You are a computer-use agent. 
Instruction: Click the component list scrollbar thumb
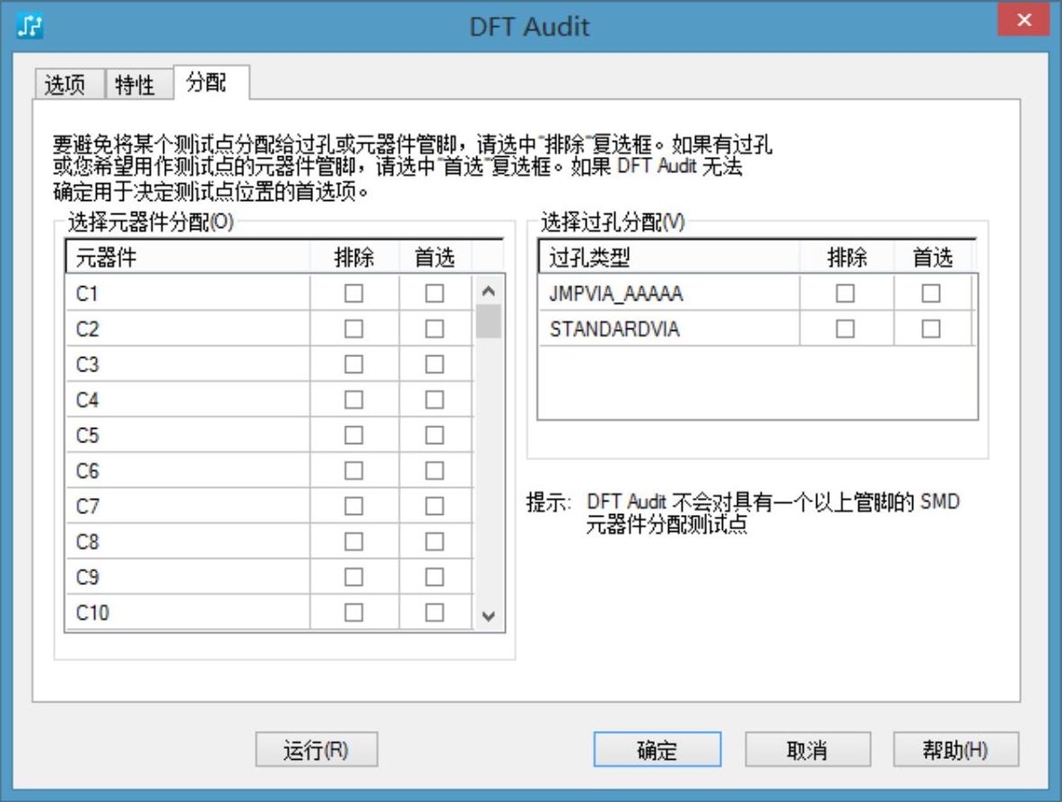[489, 321]
